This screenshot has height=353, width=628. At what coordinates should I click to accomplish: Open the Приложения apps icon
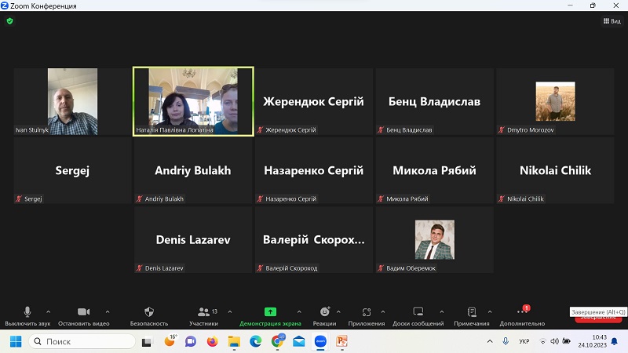point(367,312)
